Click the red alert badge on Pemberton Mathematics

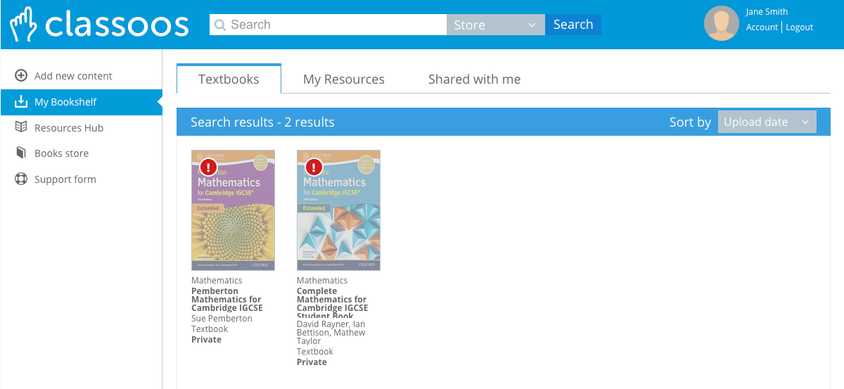pyautogui.click(x=208, y=167)
